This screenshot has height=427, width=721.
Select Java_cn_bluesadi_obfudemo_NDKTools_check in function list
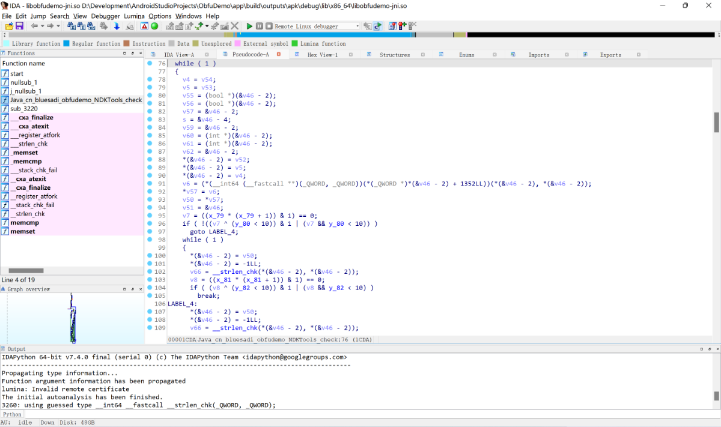click(x=76, y=100)
